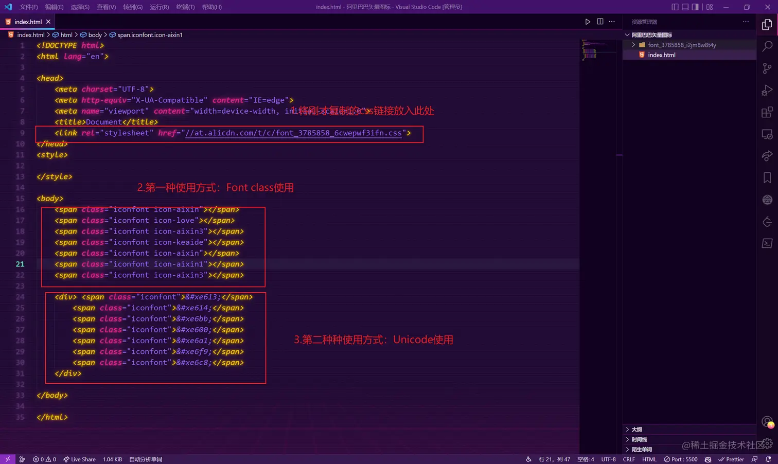Screen dimensions: 778x464
Task: Open the Explorer view in activity bar
Action: 767,24
